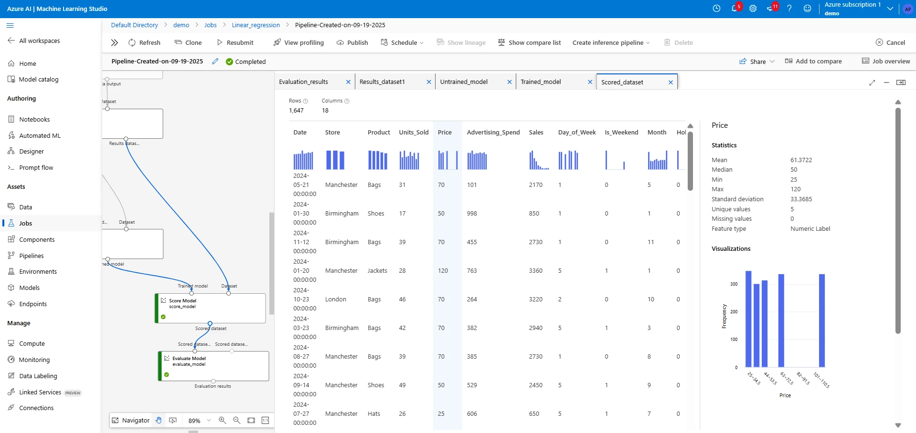Switch to node select mode

click(173, 421)
